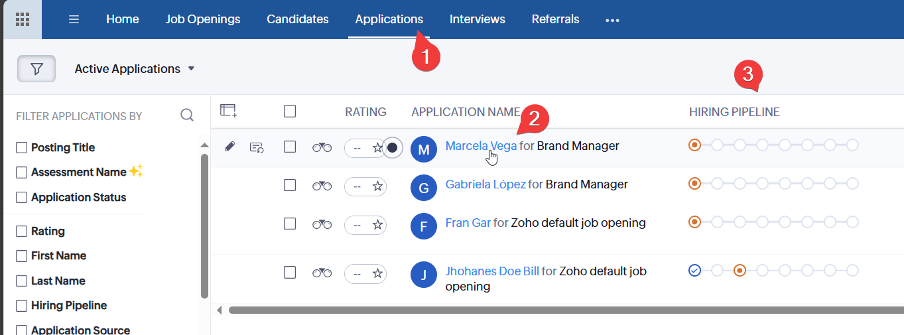Select the row checkbox for Gabriela López

tap(289, 185)
